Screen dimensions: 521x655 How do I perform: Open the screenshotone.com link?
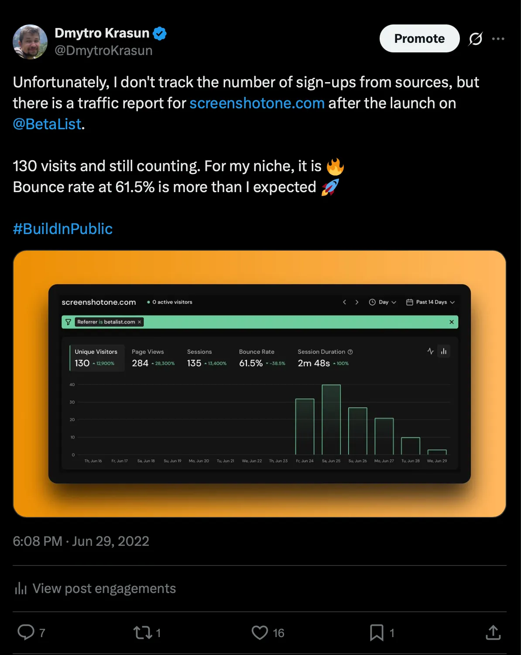click(257, 103)
